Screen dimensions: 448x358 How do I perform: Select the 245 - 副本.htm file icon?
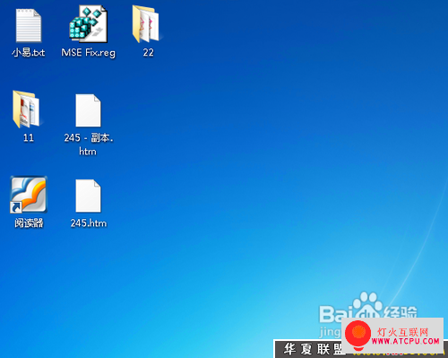coord(88,110)
